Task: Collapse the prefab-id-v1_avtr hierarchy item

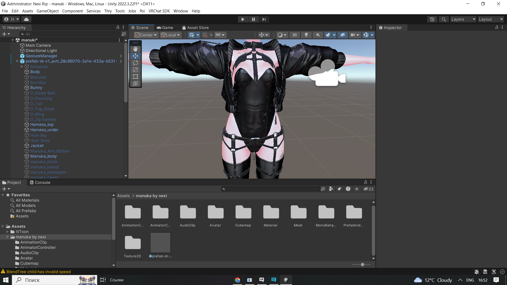Action: [17, 61]
